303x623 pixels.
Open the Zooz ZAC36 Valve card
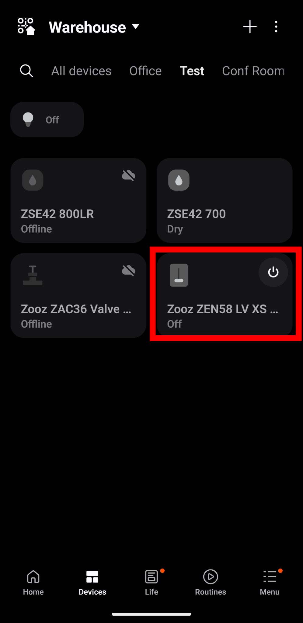pyautogui.click(x=78, y=295)
